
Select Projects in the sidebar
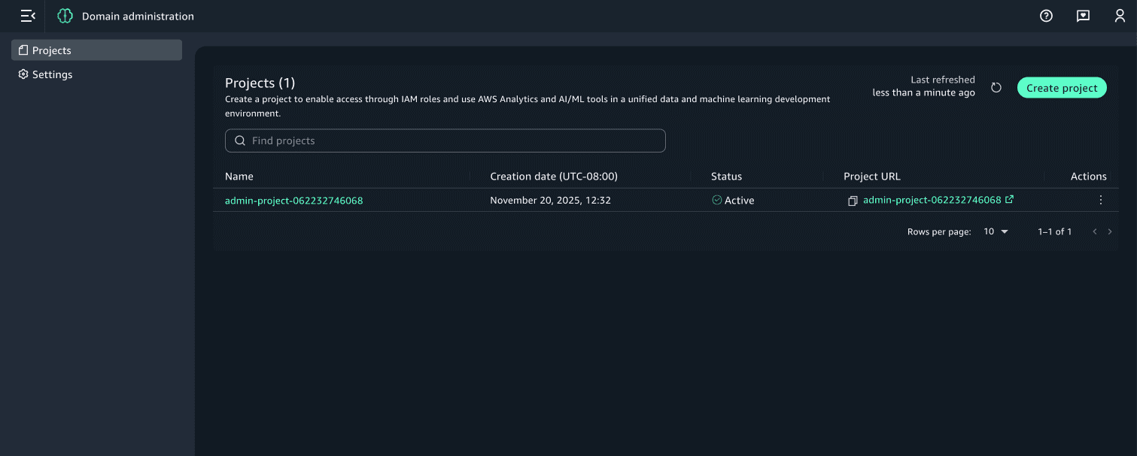point(96,50)
